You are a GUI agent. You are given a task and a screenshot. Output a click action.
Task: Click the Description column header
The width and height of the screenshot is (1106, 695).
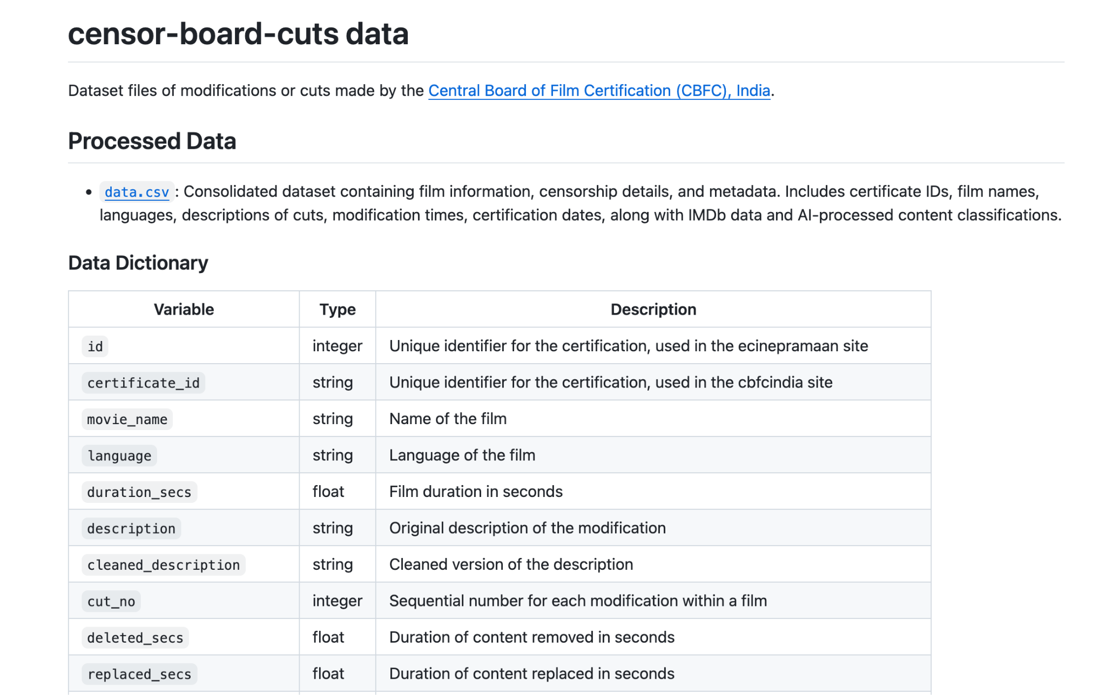(x=653, y=309)
